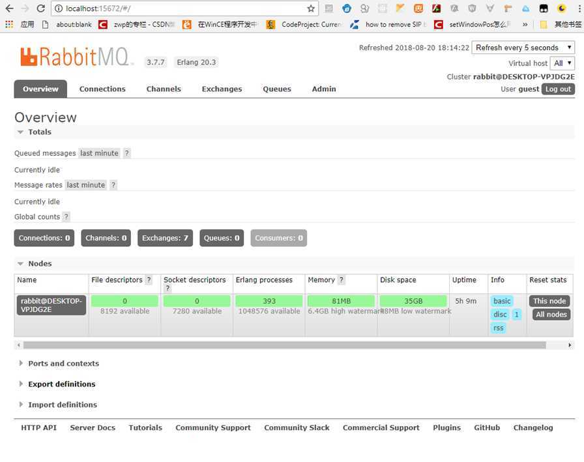Open help for Global counts

point(66,217)
